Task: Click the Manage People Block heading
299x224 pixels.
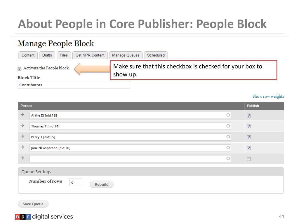Action: [56, 44]
